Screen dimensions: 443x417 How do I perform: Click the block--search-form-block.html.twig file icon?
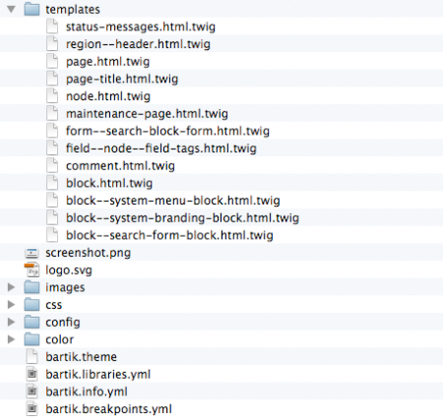tap(52, 235)
